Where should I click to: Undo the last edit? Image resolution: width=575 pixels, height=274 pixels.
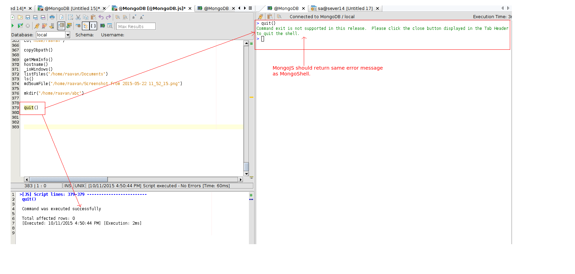(101, 17)
